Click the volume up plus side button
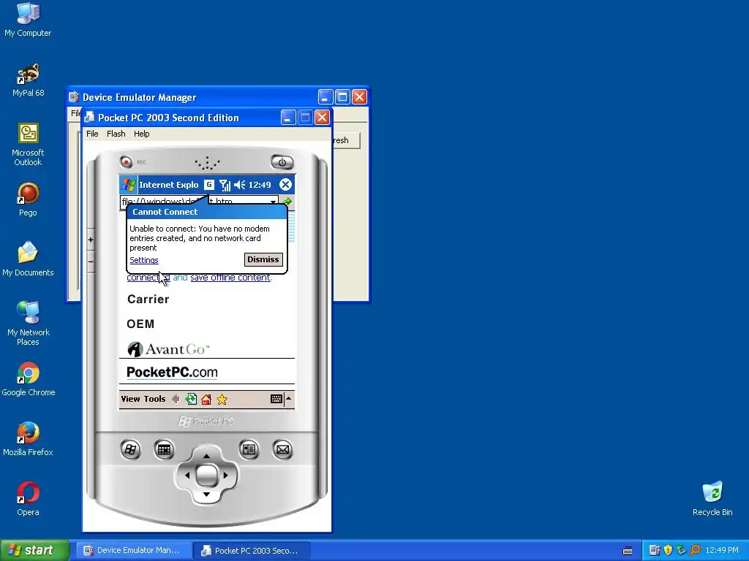 pos(91,240)
